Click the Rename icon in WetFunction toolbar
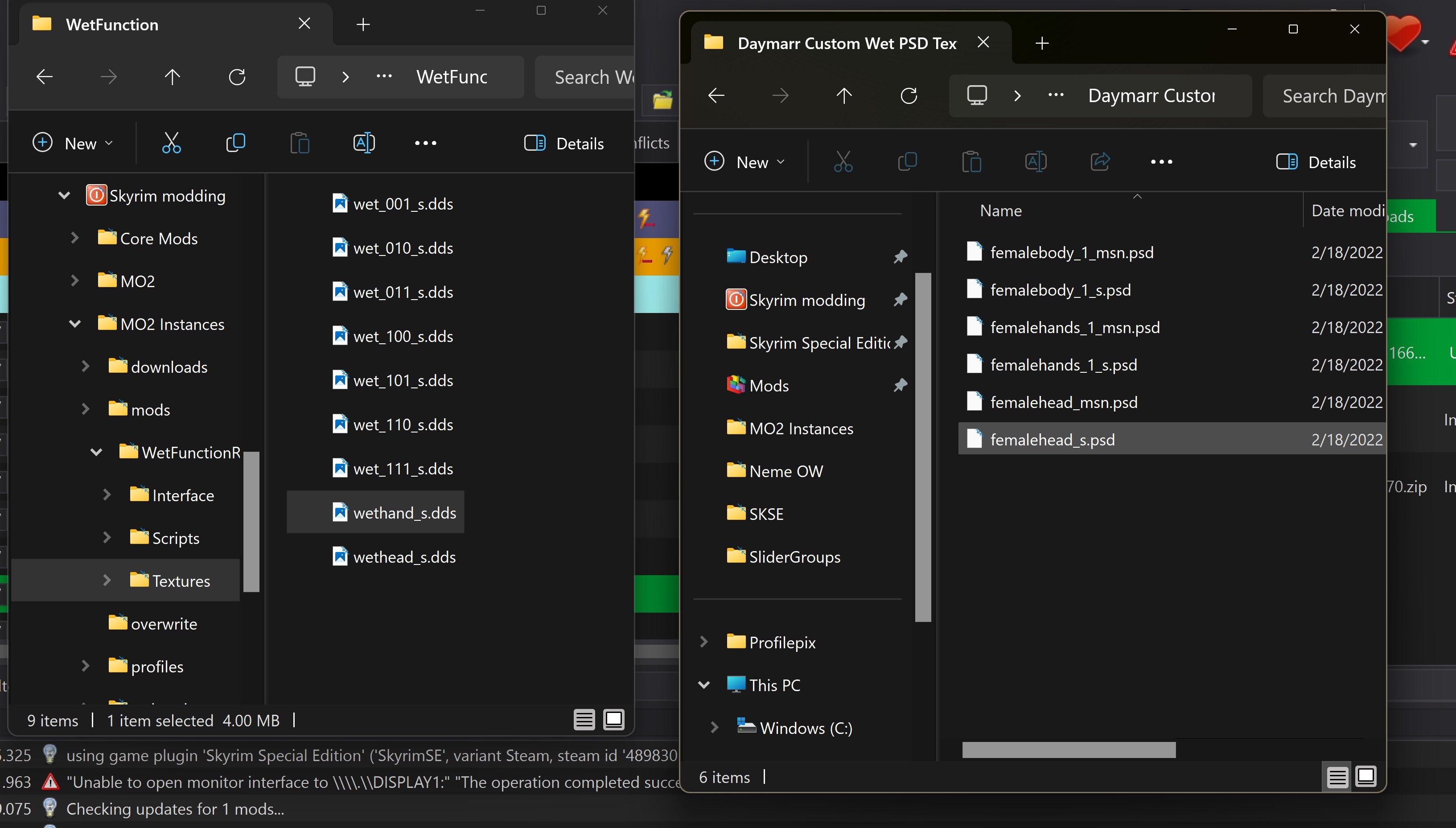Image resolution: width=1456 pixels, height=828 pixels. 364,143
